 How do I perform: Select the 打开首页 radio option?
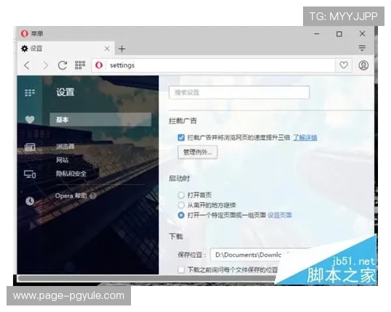[x=181, y=195]
